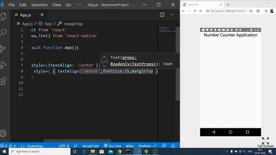Close the Screen Cast browser tab

click(221, 5)
